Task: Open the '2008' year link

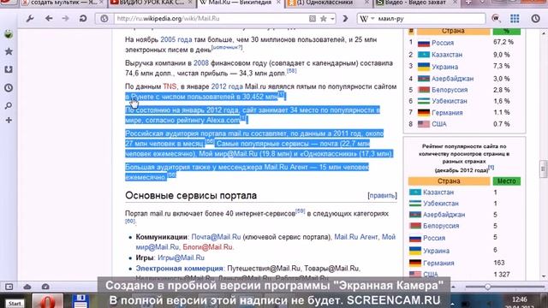Action: (201, 63)
